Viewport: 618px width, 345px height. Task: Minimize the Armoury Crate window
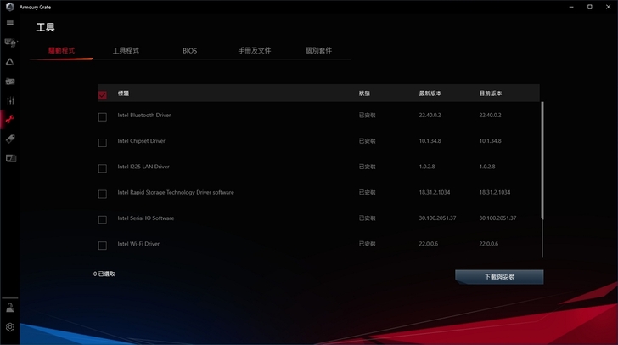pyautogui.click(x=571, y=7)
